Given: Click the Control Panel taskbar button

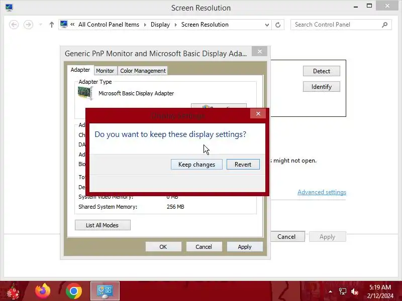Looking at the screenshot, I should click(x=105, y=291).
